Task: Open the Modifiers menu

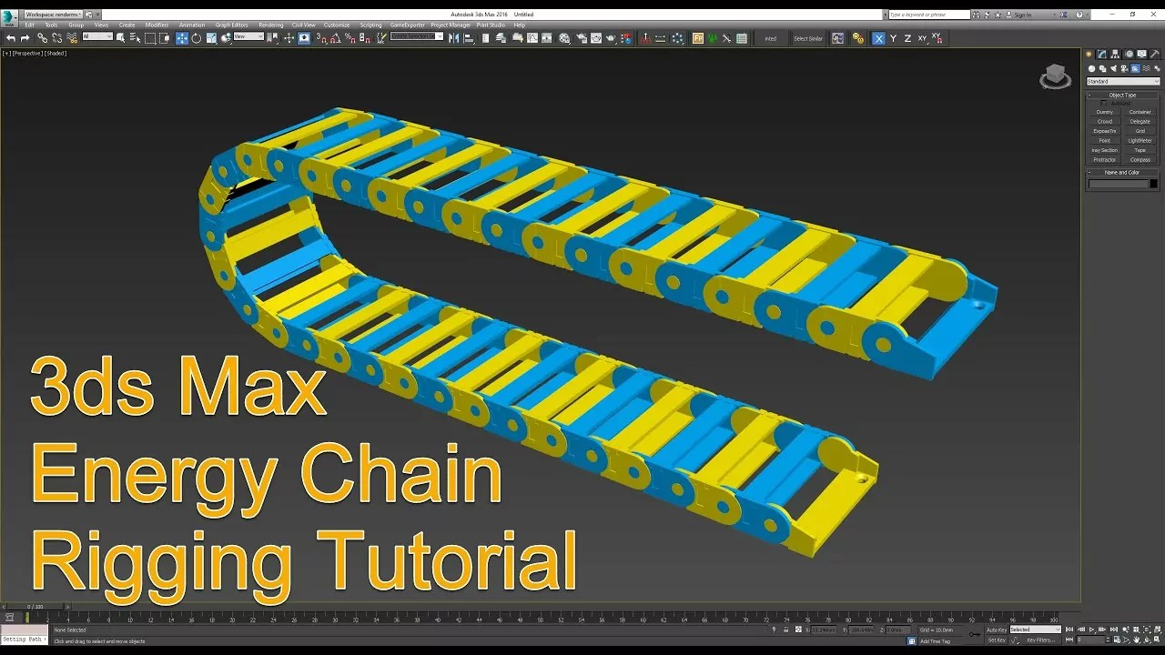Action: pyautogui.click(x=157, y=25)
